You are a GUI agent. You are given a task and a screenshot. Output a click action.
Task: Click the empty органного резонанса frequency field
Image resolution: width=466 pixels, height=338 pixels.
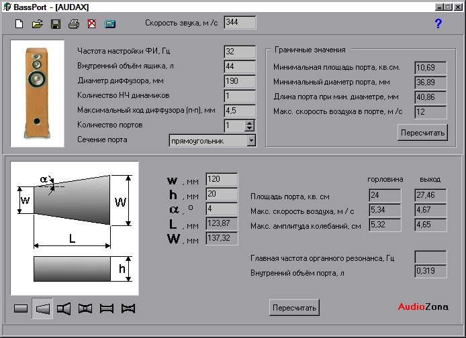pyautogui.click(x=430, y=257)
